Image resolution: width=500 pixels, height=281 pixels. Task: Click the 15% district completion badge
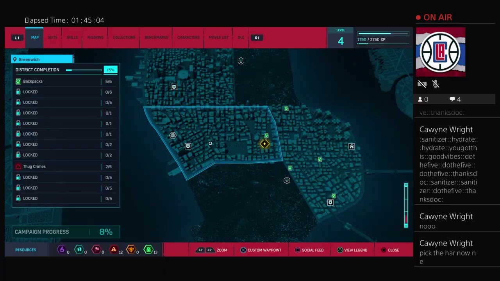pos(111,70)
